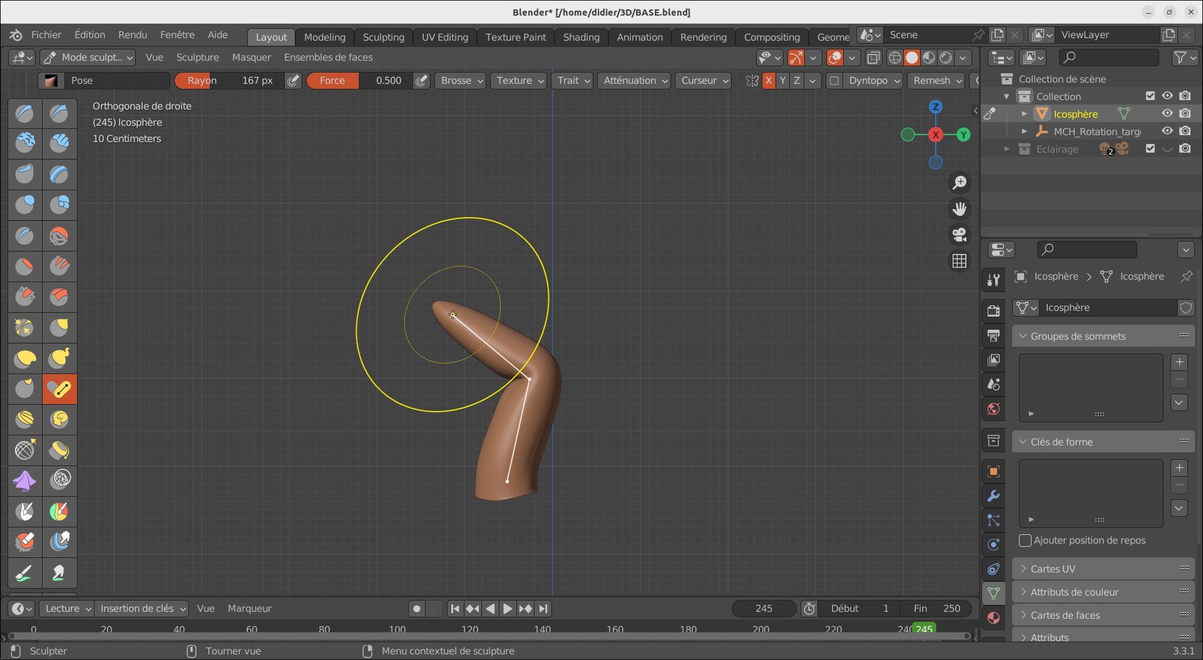Adjust the Rayon radius slider
The height and width of the screenshot is (660, 1203).
[230, 81]
